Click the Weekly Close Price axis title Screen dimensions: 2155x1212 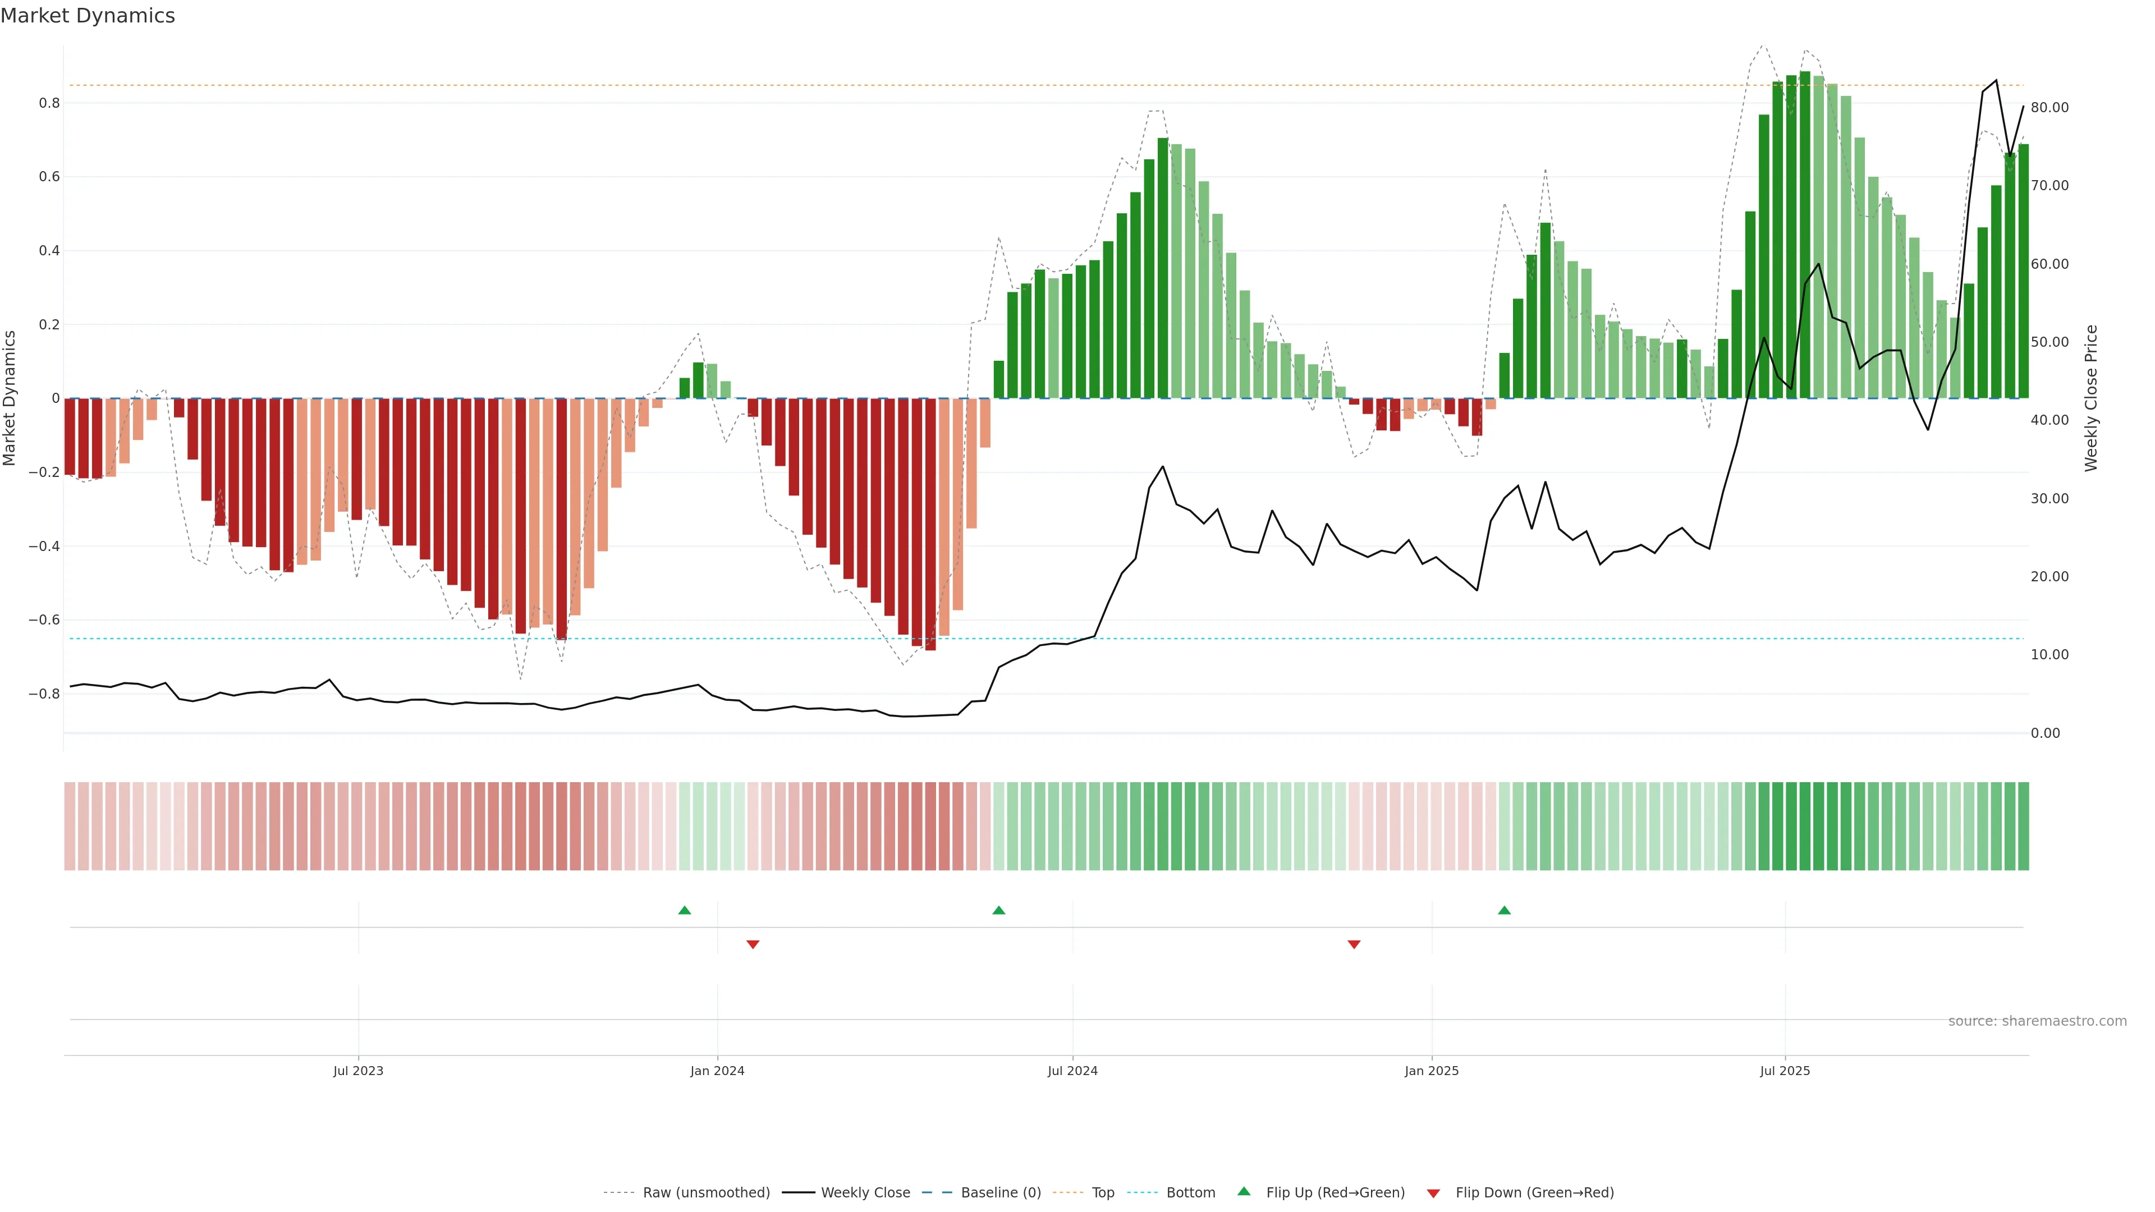coord(2092,398)
